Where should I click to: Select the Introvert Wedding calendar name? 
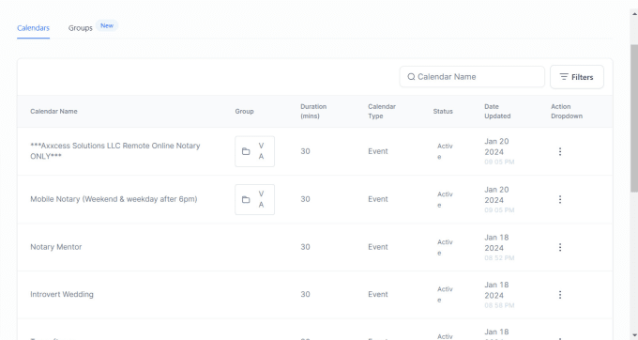click(x=62, y=294)
